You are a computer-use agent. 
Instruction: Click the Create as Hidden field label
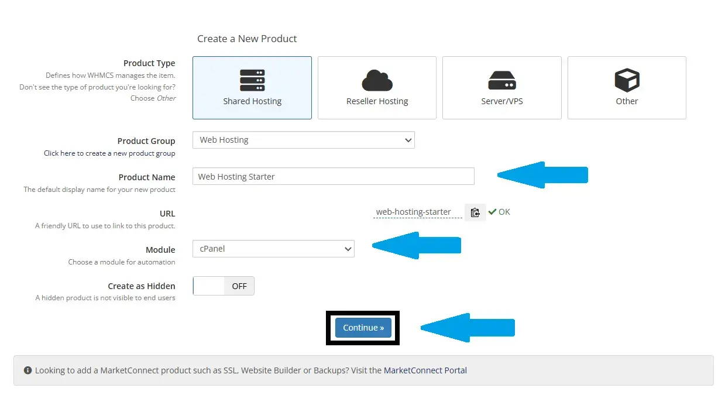point(141,286)
